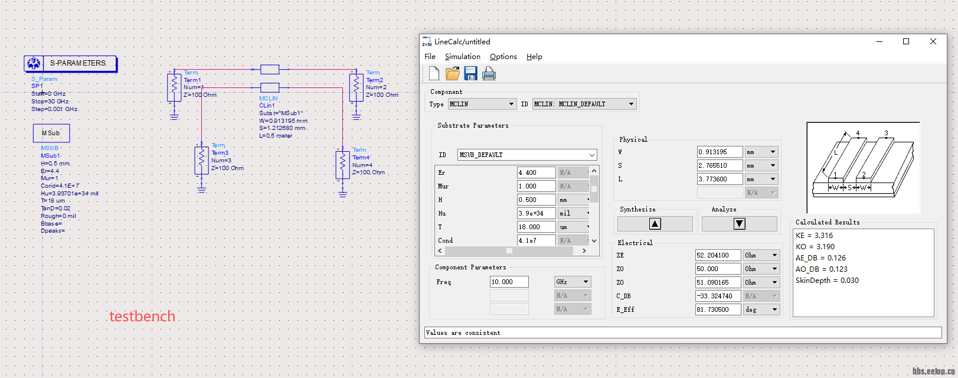Maximize the LineCalc window

[x=906, y=41]
